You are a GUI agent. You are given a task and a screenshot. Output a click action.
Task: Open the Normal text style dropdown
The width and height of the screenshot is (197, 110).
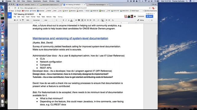pos(37,20)
